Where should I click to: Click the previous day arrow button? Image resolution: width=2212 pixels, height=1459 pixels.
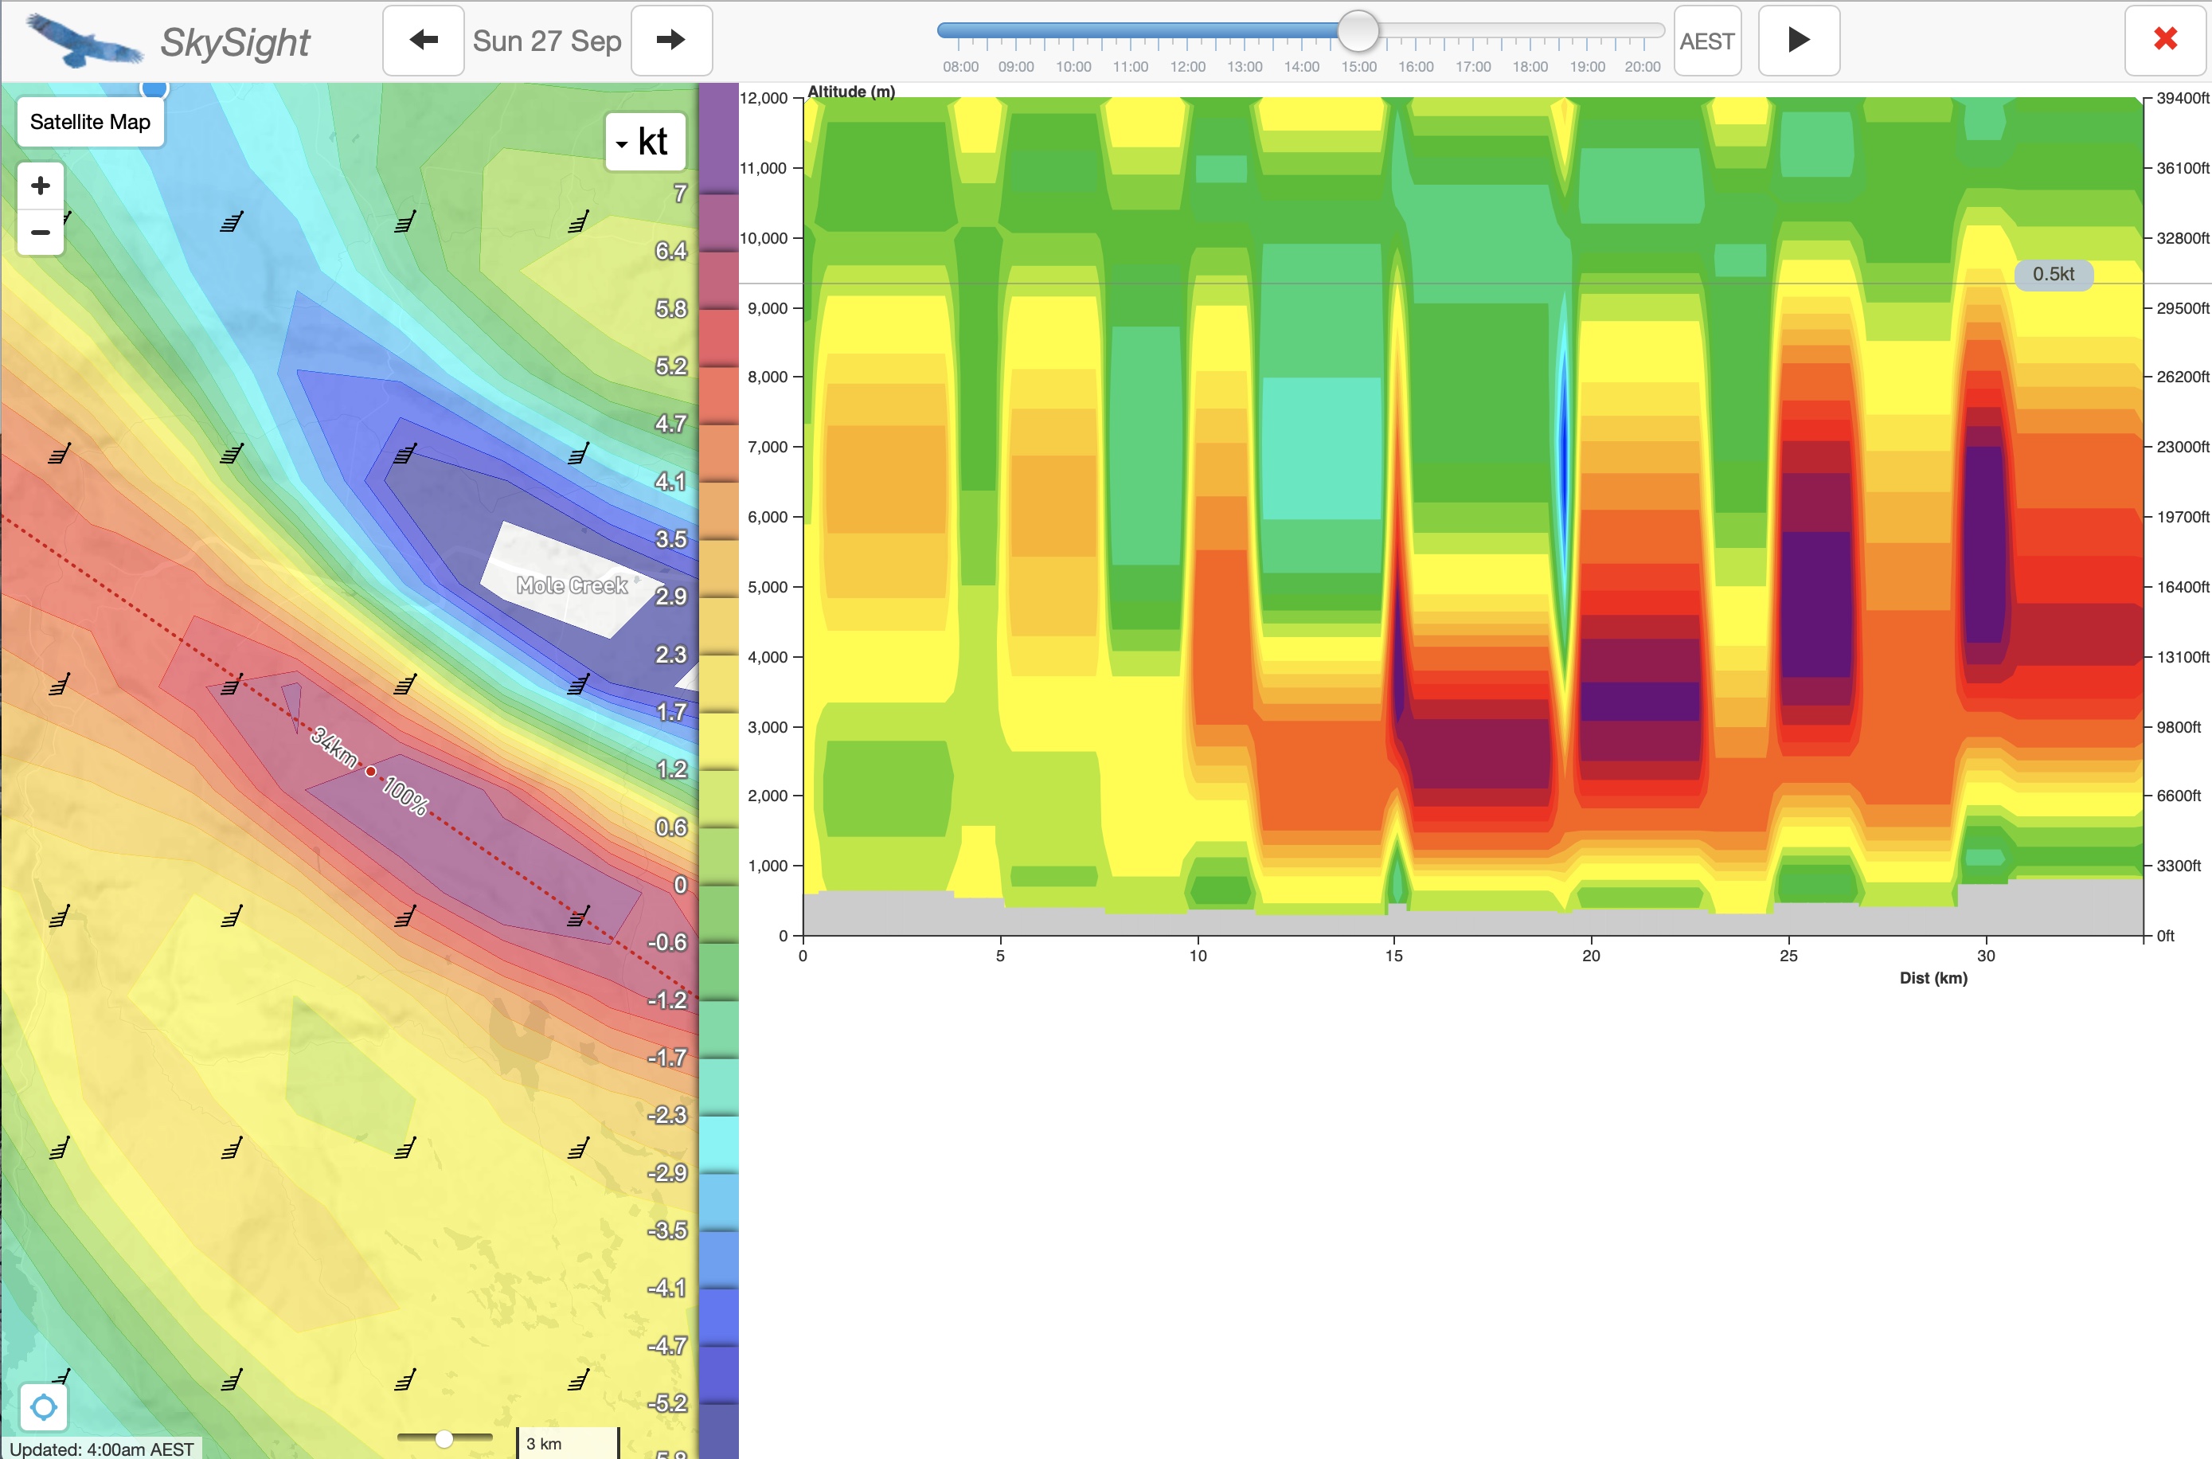coord(424,41)
